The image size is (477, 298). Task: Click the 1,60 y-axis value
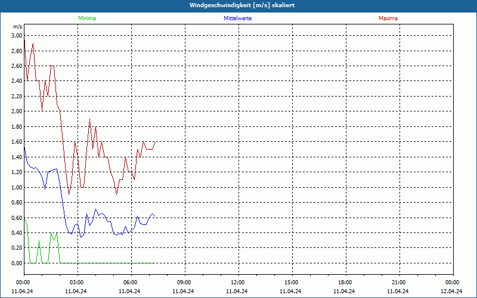click(17, 142)
